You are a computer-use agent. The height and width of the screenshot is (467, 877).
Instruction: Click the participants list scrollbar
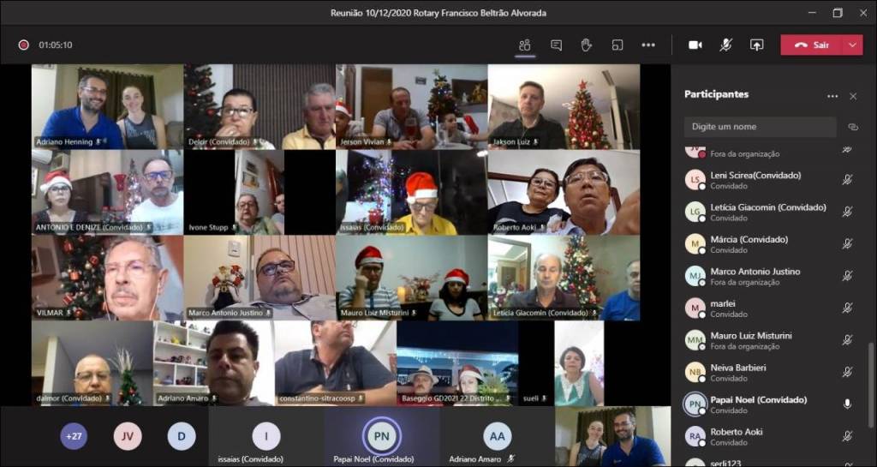(871, 377)
